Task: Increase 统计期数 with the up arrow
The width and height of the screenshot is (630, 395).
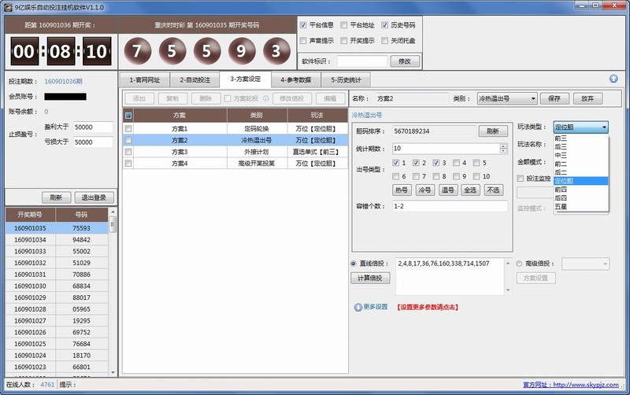Action: 502,145
